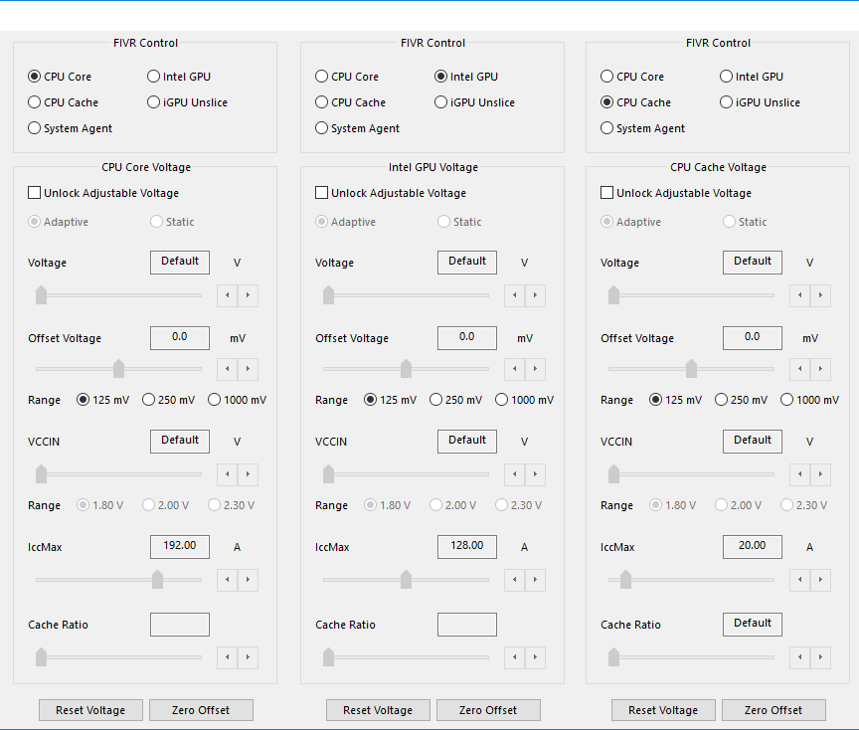Click left arrow of Intel GPU Offset Voltage
The image size is (859, 730).
tap(514, 370)
